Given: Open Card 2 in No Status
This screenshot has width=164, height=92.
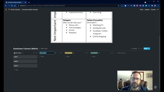Looking at the screenshot, I should point(25,61).
